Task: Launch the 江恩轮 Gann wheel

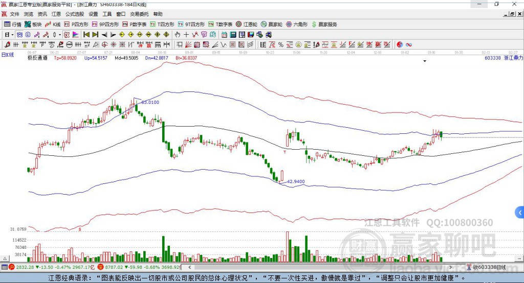Action: (x=247, y=25)
